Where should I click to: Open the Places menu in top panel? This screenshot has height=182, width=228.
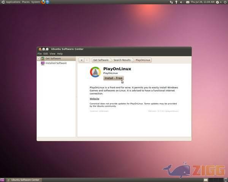click(x=26, y=2)
